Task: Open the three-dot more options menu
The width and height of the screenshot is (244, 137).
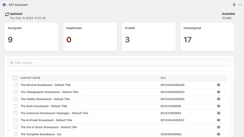Action: (240, 5)
